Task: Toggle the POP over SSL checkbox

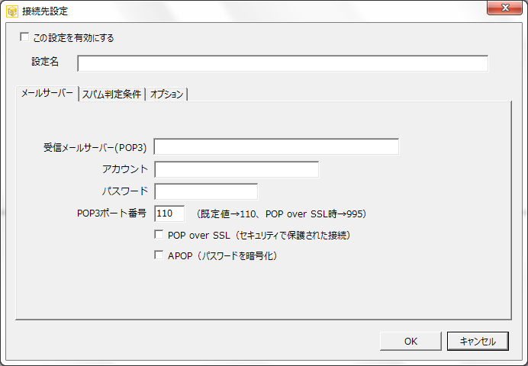Action: click(159, 235)
